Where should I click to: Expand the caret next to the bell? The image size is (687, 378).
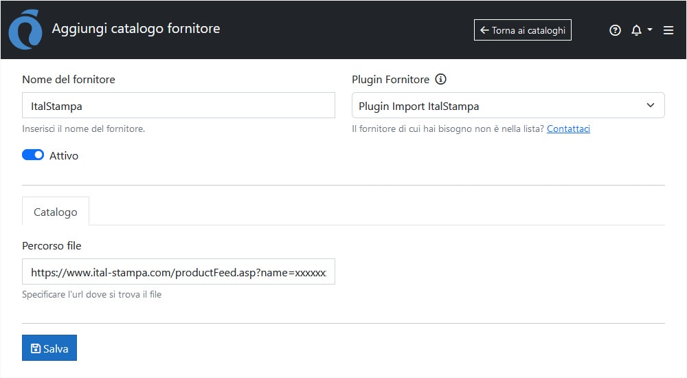[x=650, y=30]
